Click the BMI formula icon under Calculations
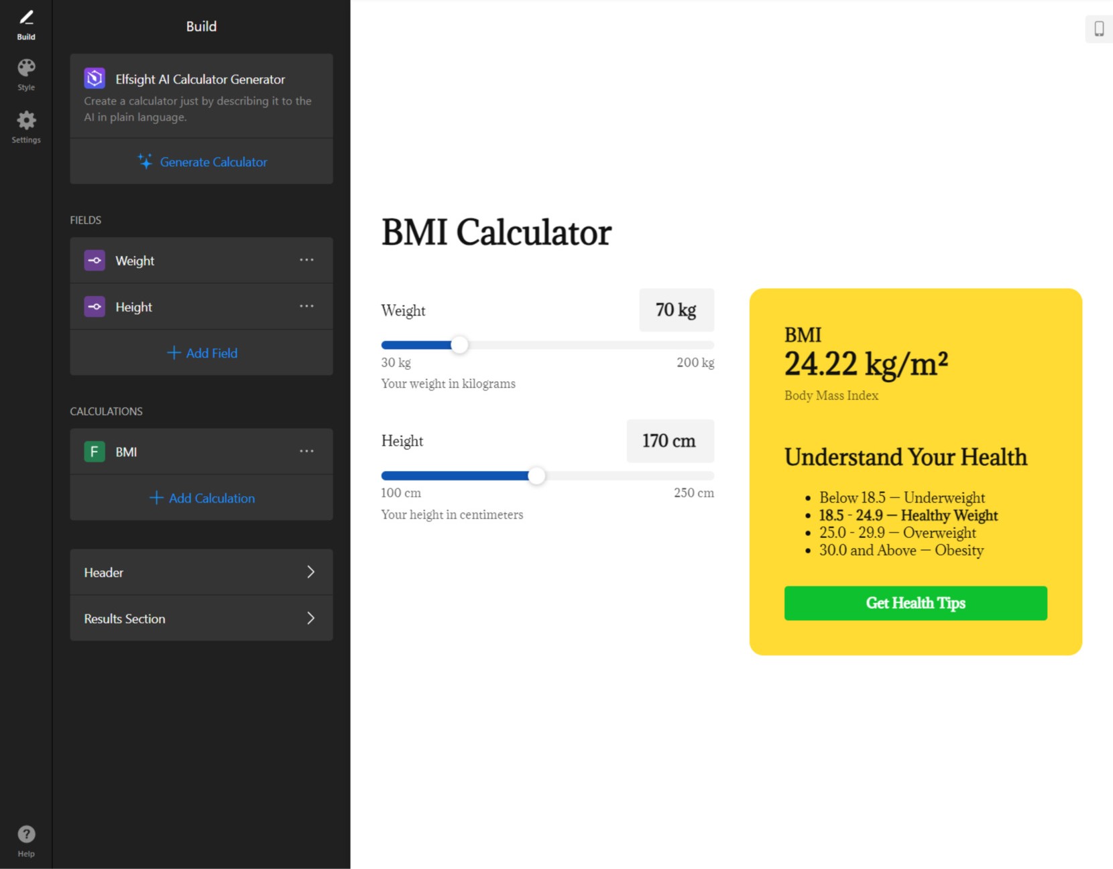Screen dimensions: 1113x869 pos(94,452)
